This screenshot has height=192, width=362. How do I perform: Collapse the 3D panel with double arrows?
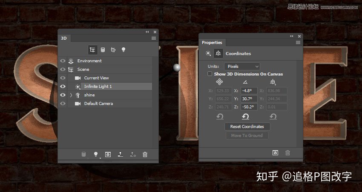point(147,32)
